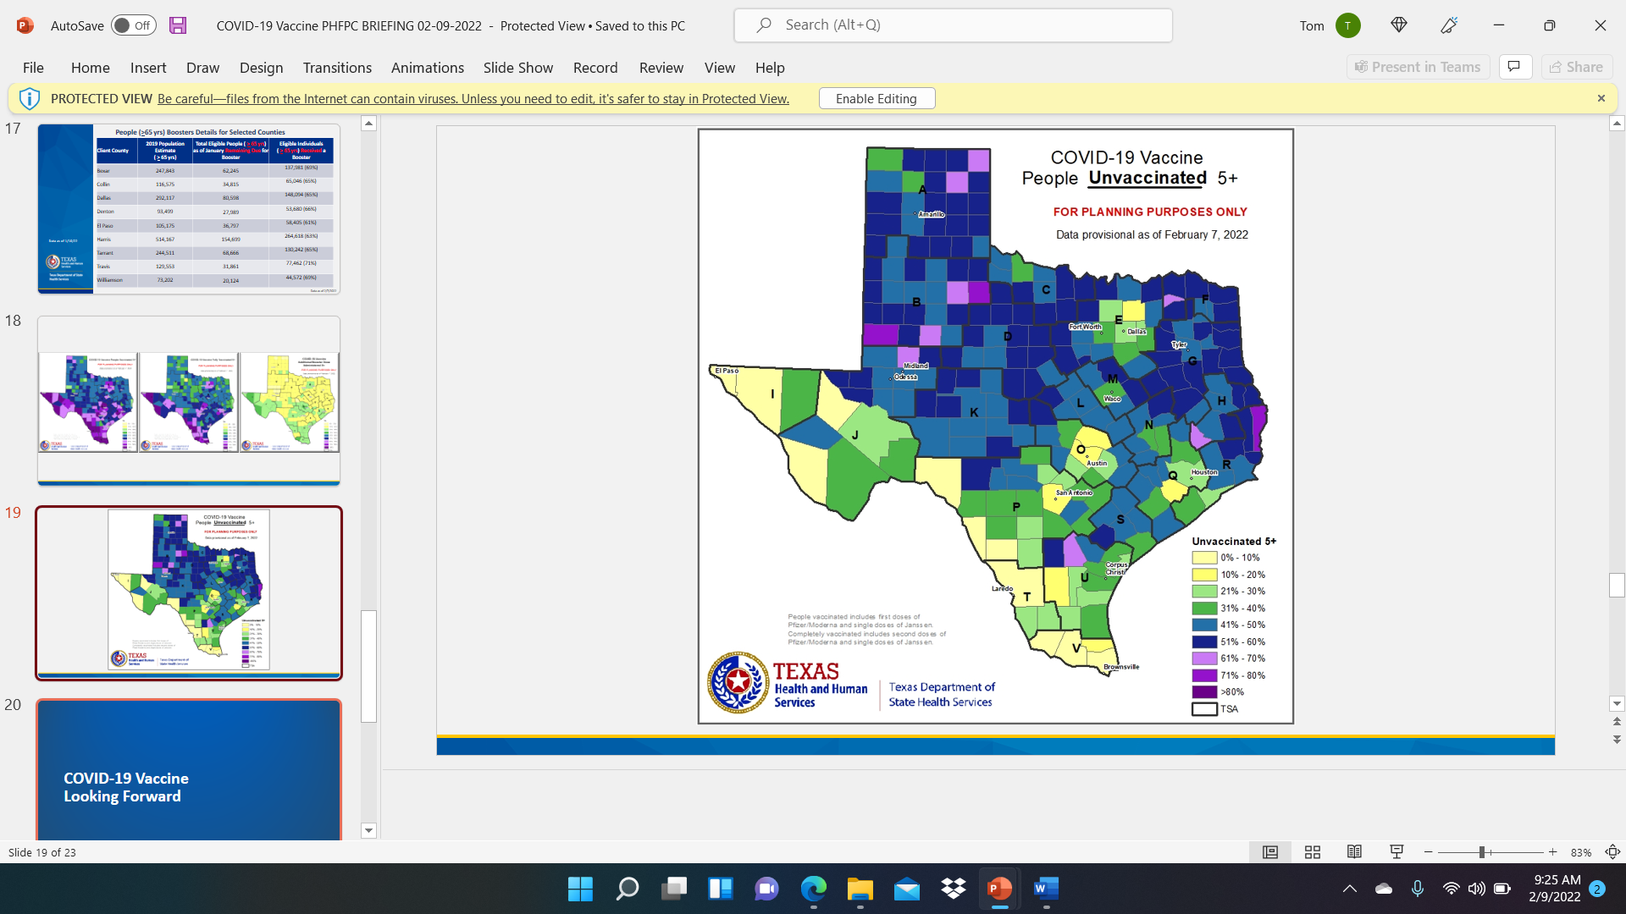The height and width of the screenshot is (914, 1626).
Task: Switch to Reading View
Action: click(1354, 852)
